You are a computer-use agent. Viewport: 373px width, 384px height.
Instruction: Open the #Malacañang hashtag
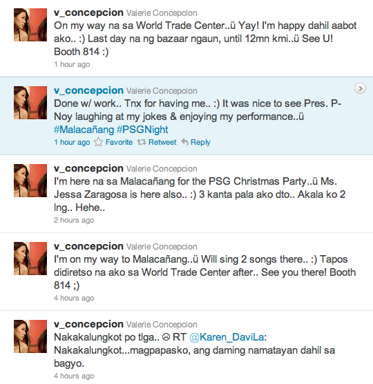click(x=84, y=130)
